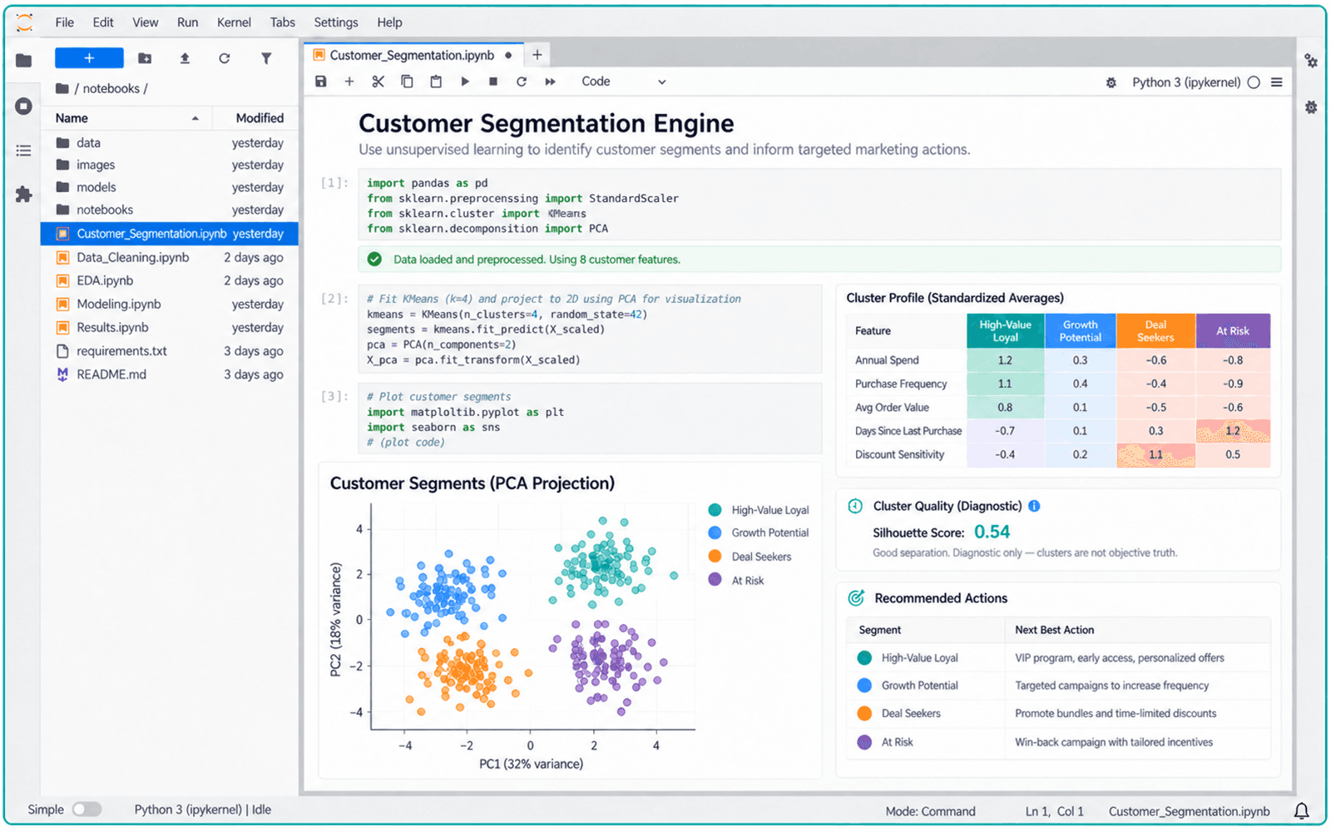Select requirements.txt in the file list

click(x=170, y=351)
